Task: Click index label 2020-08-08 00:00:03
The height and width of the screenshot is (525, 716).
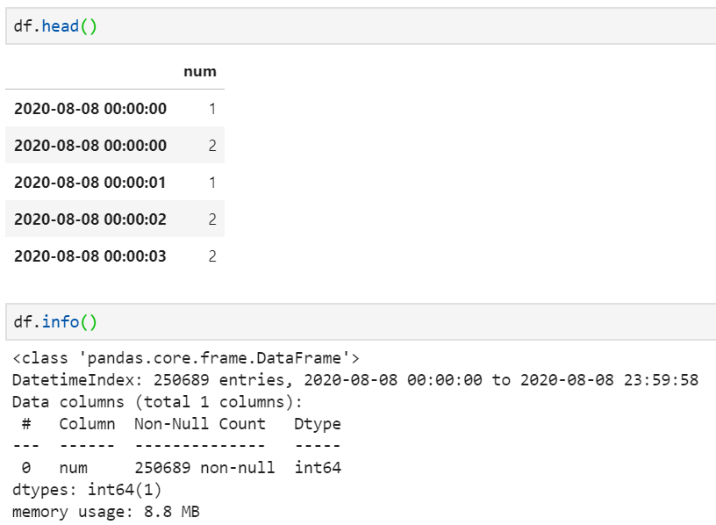Action: click(89, 256)
